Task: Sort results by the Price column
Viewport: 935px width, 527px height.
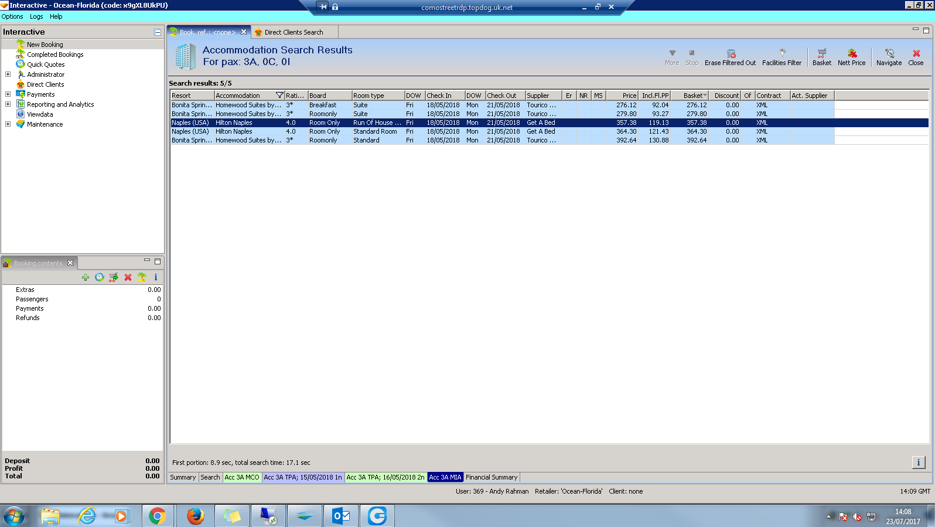Action: click(622, 96)
